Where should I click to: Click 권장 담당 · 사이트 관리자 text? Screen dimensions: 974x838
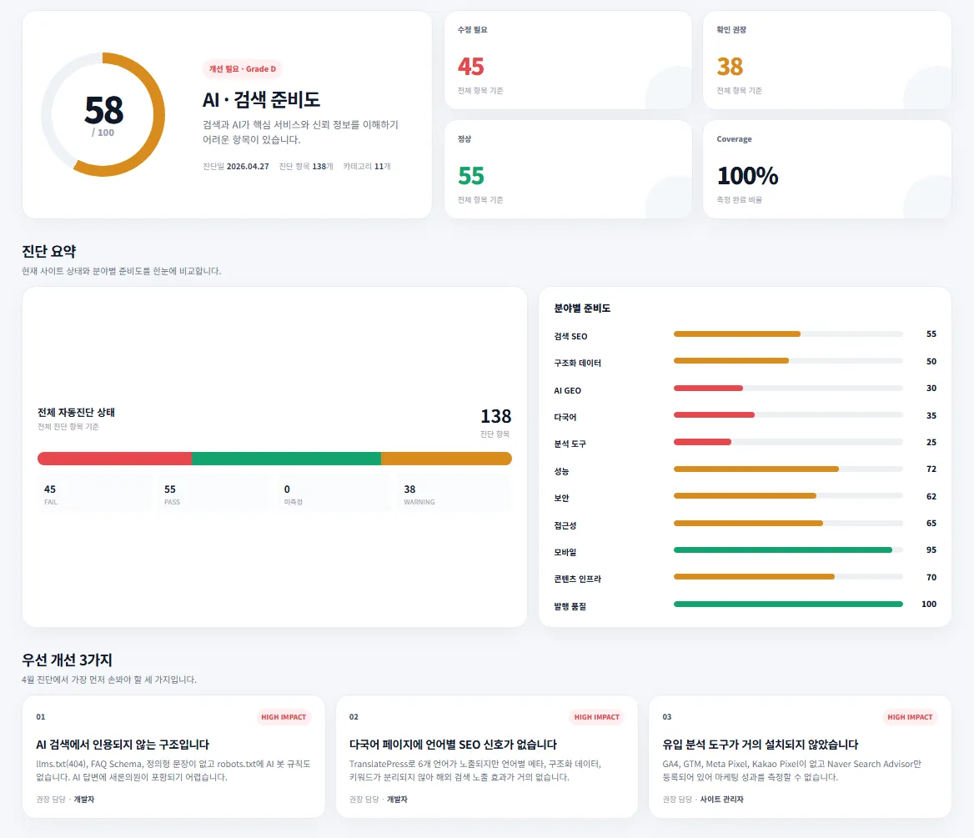tap(703, 800)
